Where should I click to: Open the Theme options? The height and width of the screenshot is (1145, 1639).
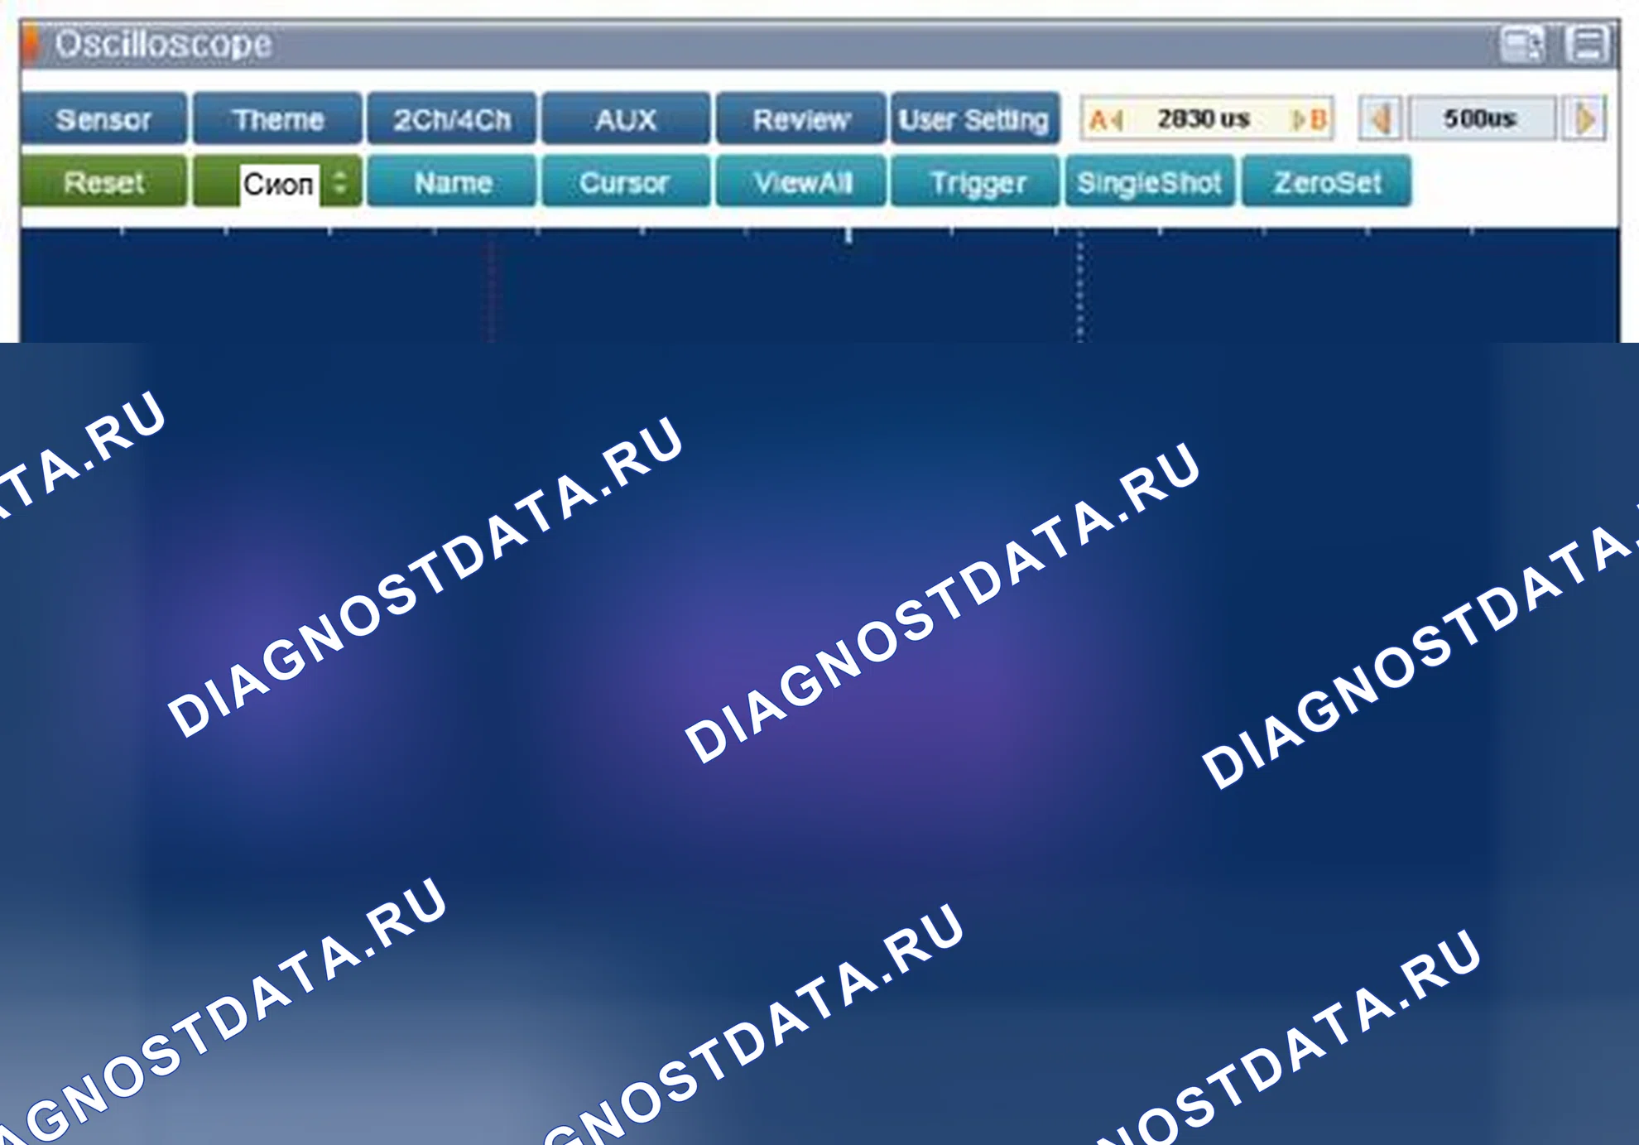[278, 119]
